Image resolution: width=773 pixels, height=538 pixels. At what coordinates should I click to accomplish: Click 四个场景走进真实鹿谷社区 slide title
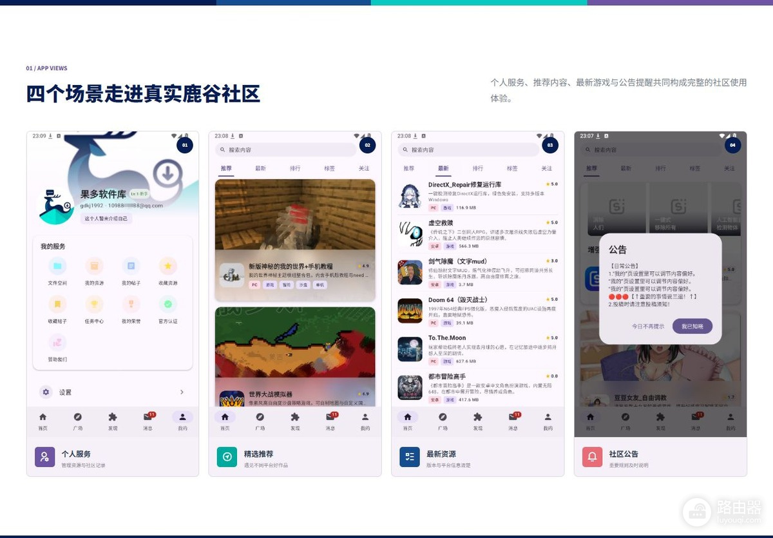click(x=143, y=93)
